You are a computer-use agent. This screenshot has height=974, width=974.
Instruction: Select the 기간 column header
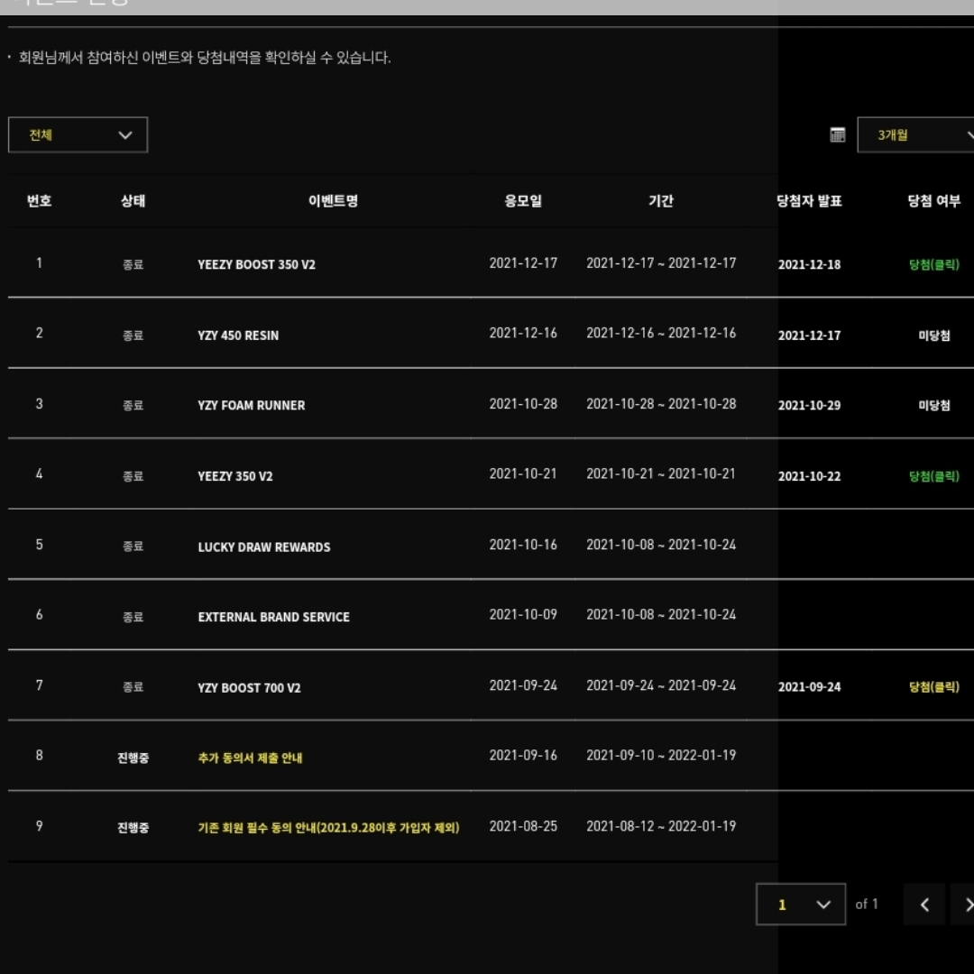(661, 200)
